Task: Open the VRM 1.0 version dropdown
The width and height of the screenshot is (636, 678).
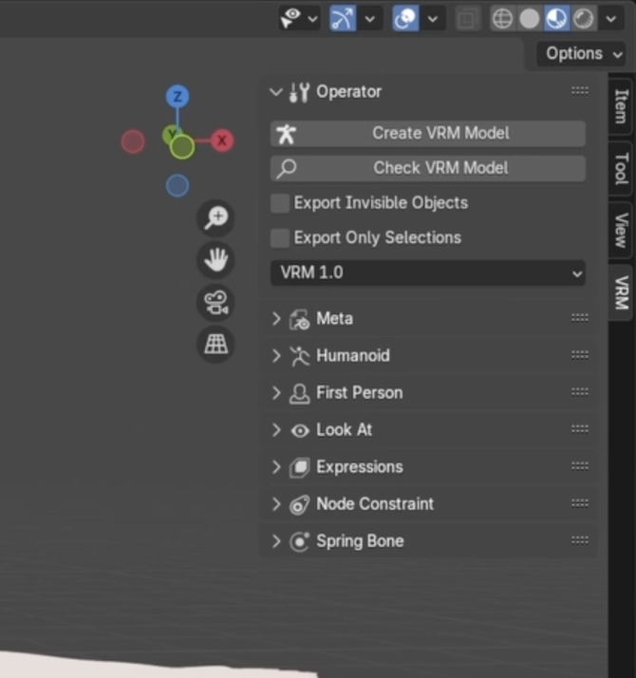Action: pyautogui.click(x=428, y=273)
